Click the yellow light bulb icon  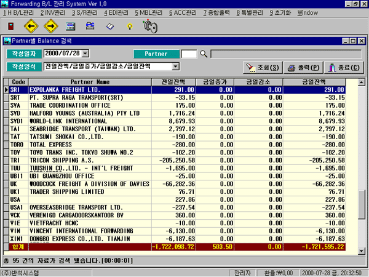click(x=130, y=26)
